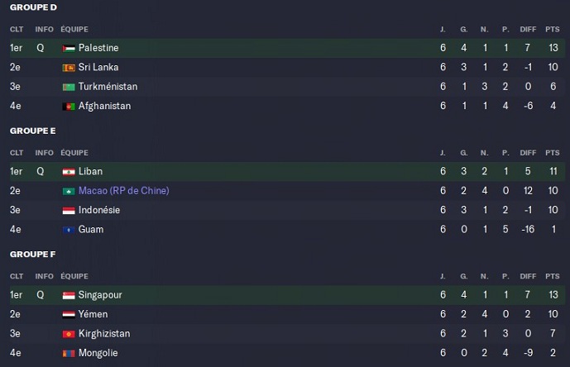Click the Guam flag icon
The width and height of the screenshot is (570, 367).
tap(69, 229)
